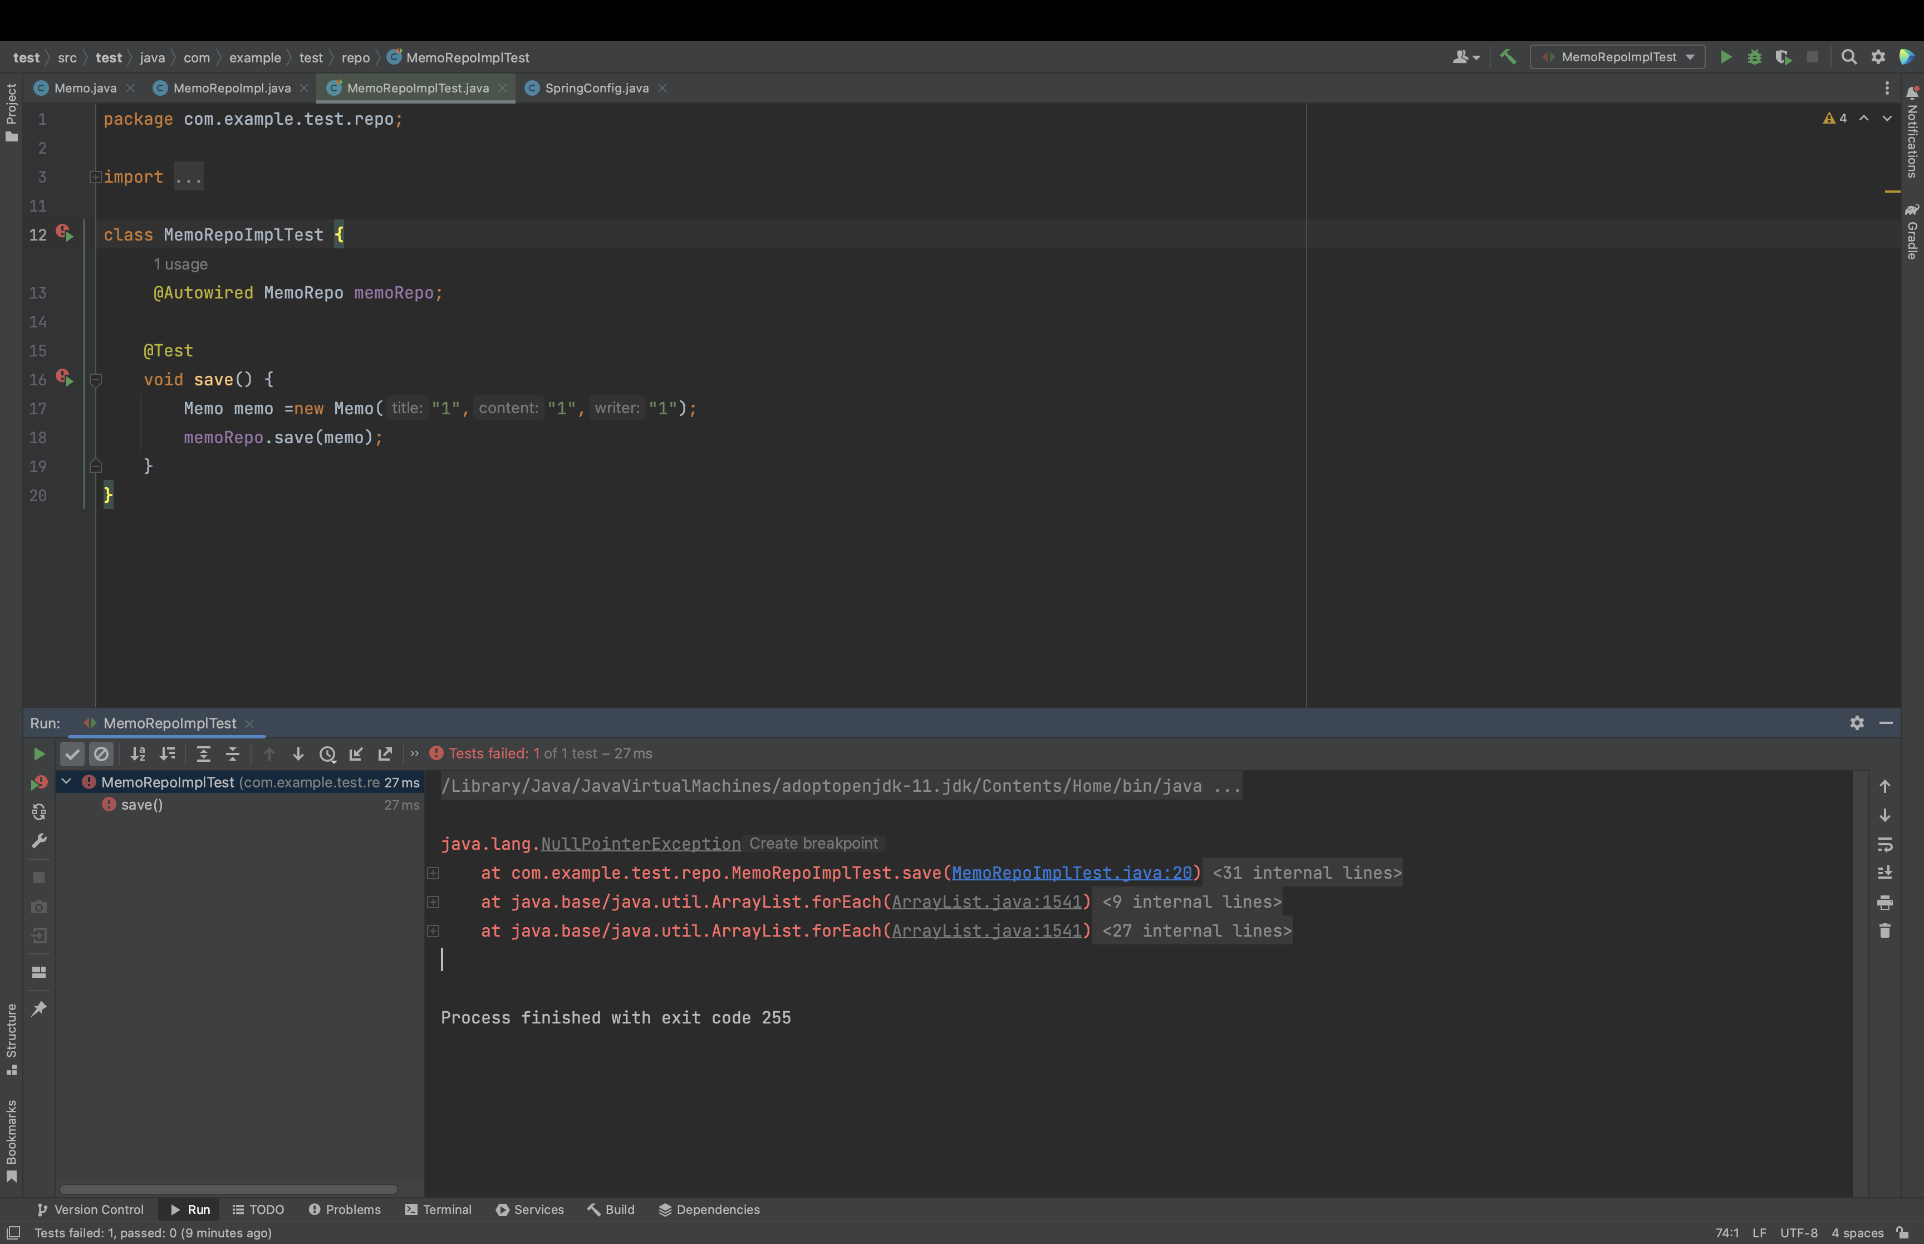Screen dimensions: 1924x1244
Task: Run MemoRepoImplTest with the top toolbar play icon
Action: tap(1725, 57)
